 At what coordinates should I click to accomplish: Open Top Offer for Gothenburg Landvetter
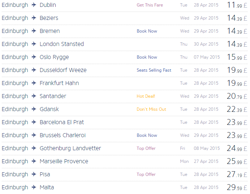[x=146, y=148]
